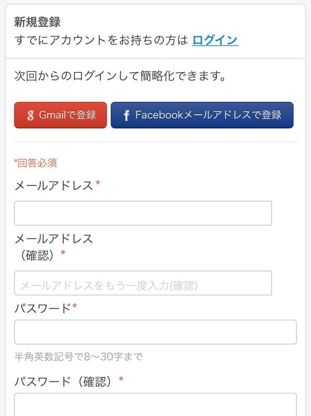
Task: Focus the first メールアドレス input field
Action: 143,213
